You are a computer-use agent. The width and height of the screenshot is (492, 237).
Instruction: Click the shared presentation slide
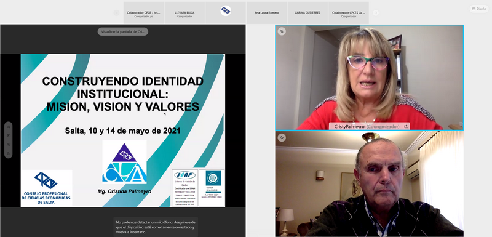(122, 131)
